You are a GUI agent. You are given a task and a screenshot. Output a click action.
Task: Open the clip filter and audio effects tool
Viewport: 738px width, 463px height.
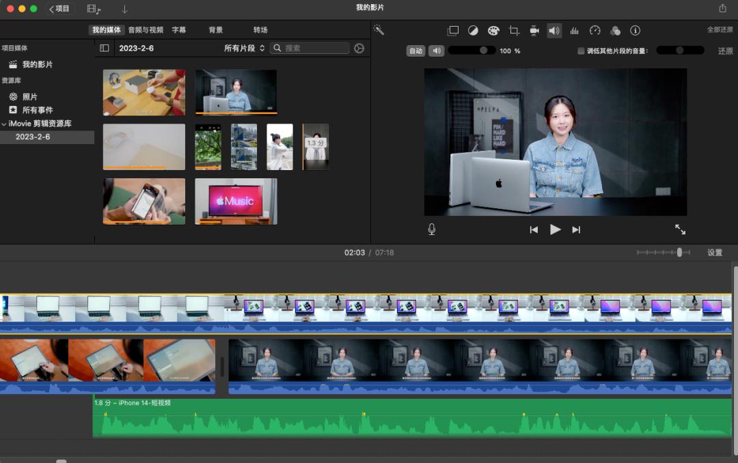coord(615,31)
